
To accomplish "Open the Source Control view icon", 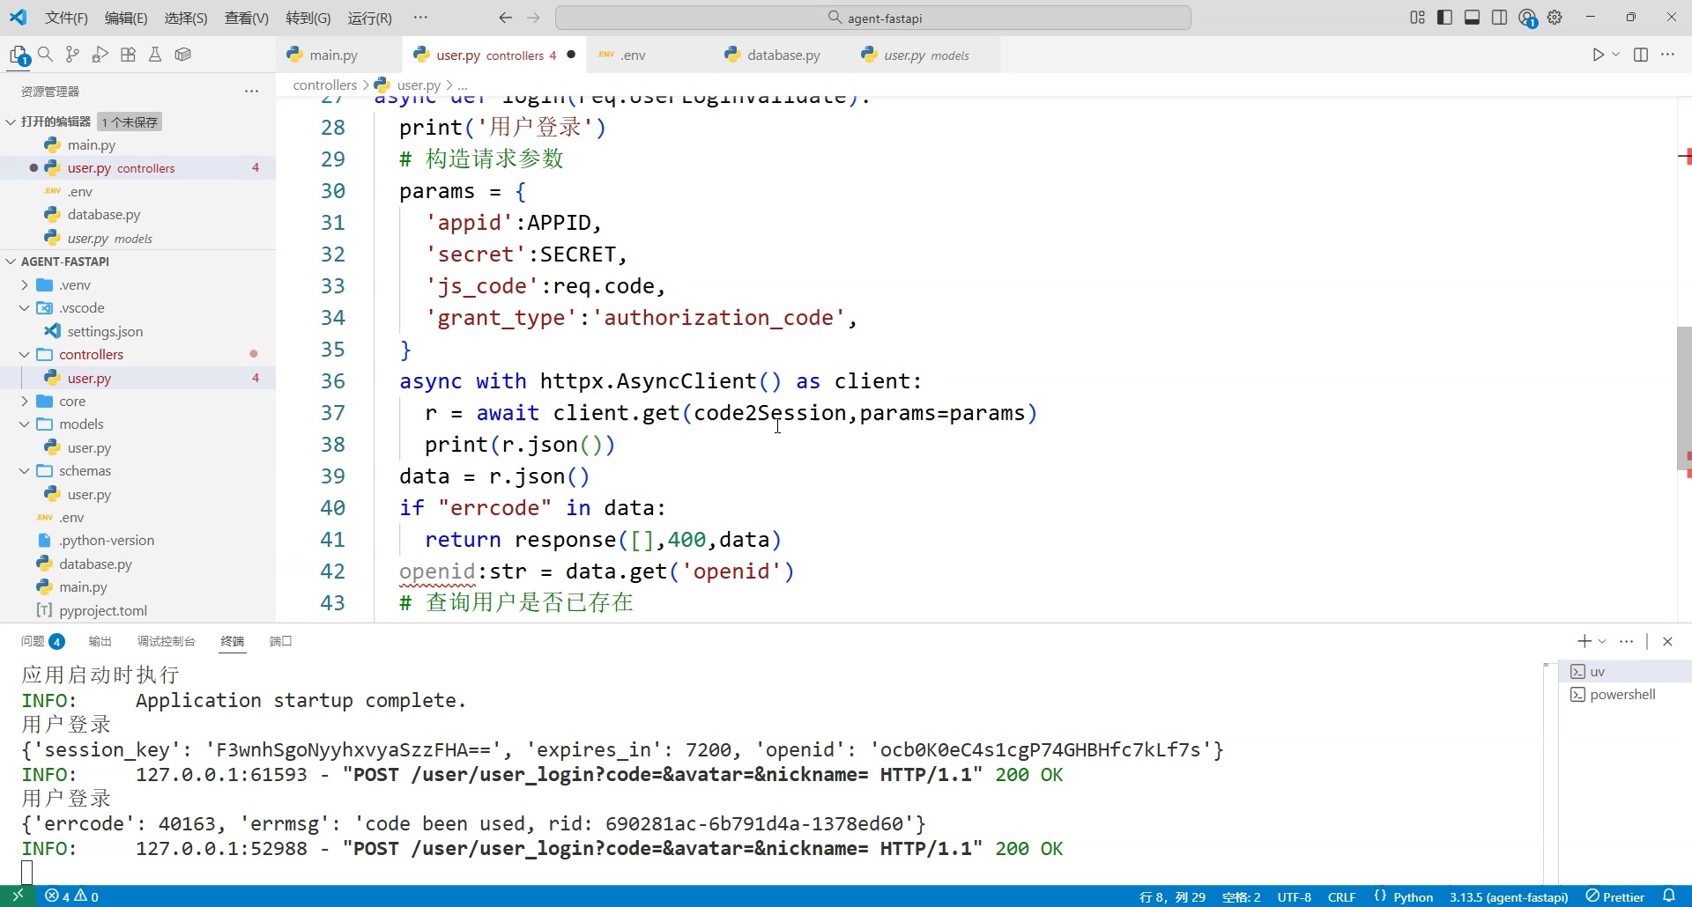I will tap(73, 55).
